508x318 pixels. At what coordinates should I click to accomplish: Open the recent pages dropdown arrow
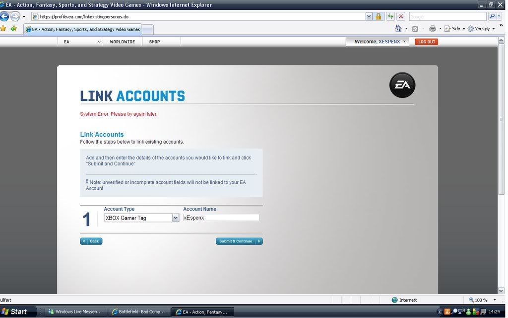(x=24, y=16)
